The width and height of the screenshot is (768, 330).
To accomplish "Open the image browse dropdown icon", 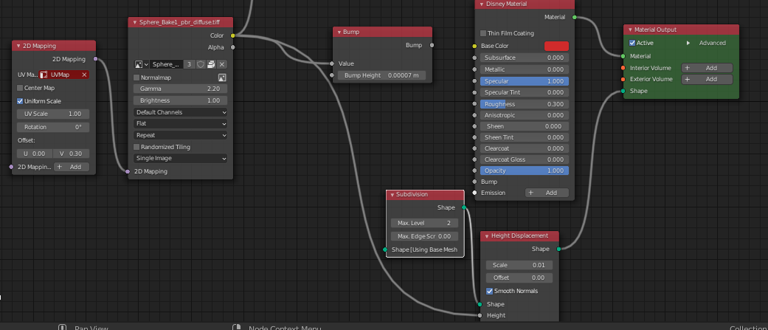I will (x=141, y=64).
